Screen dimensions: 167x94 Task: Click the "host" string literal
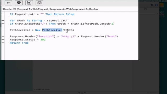coord(111,37)
